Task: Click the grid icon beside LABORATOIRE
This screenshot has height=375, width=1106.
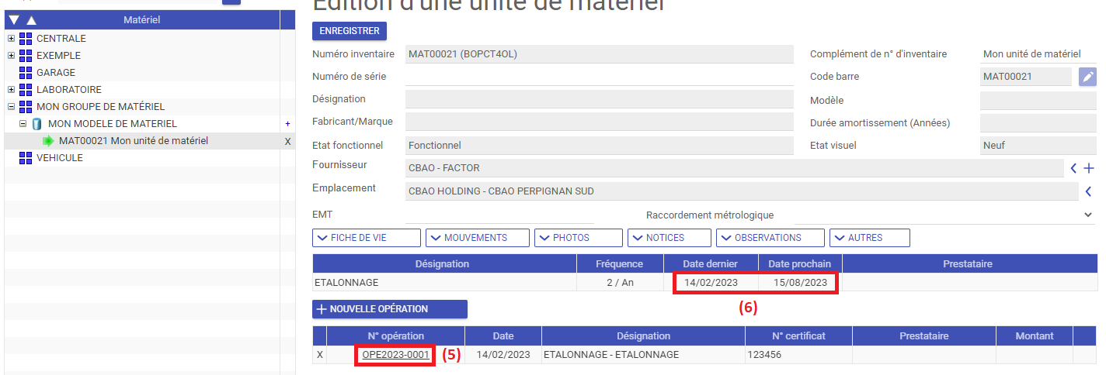Action: (x=26, y=90)
